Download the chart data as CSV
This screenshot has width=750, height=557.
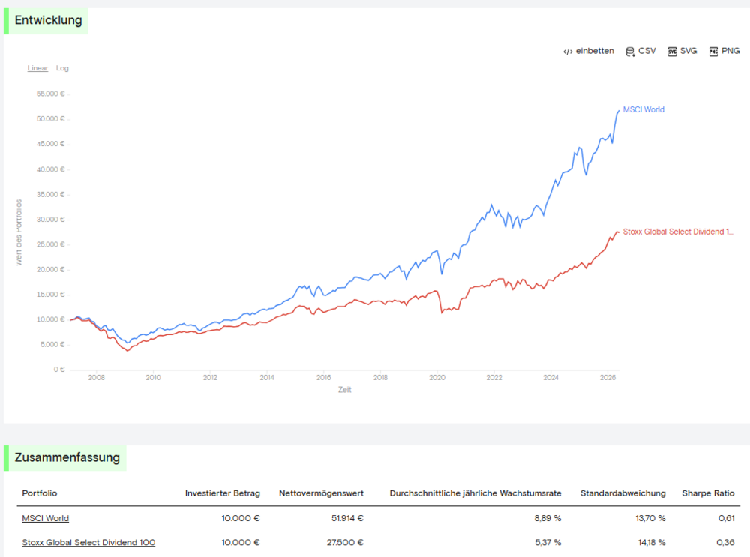pyautogui.click(x=646, y=51)
